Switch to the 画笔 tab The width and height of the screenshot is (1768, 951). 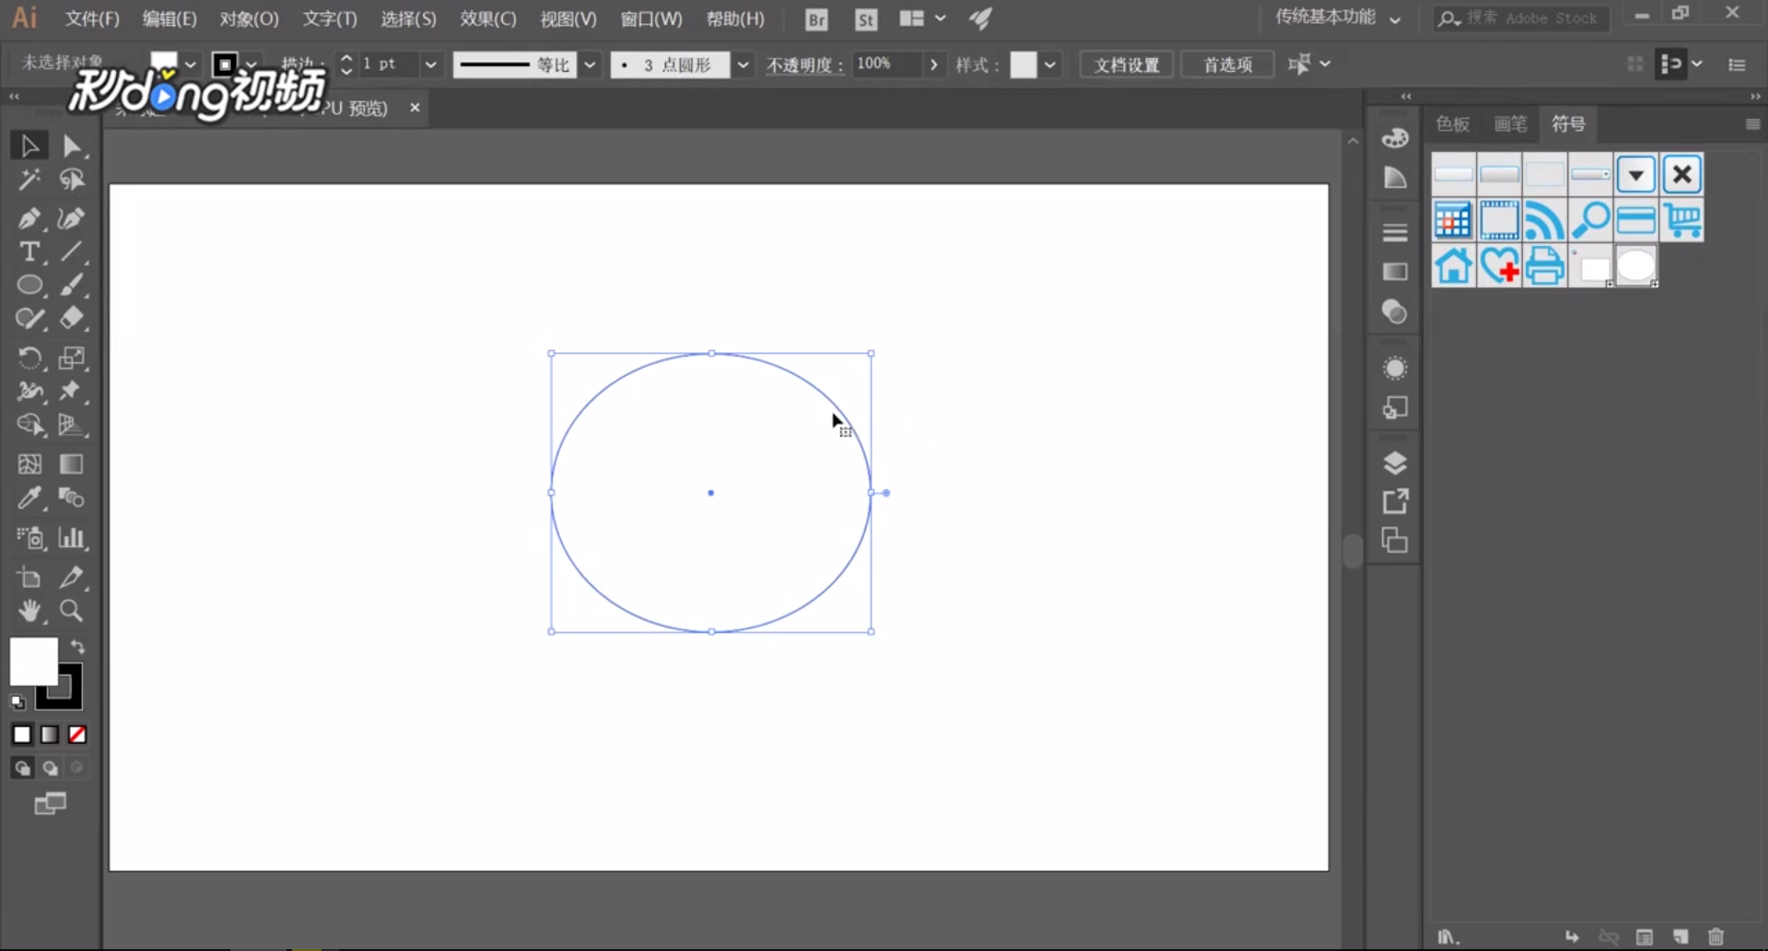pos(1510,124)
